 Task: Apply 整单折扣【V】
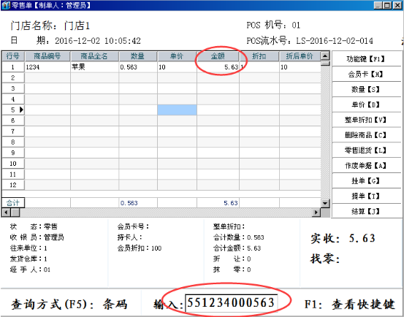click(367, 120)
